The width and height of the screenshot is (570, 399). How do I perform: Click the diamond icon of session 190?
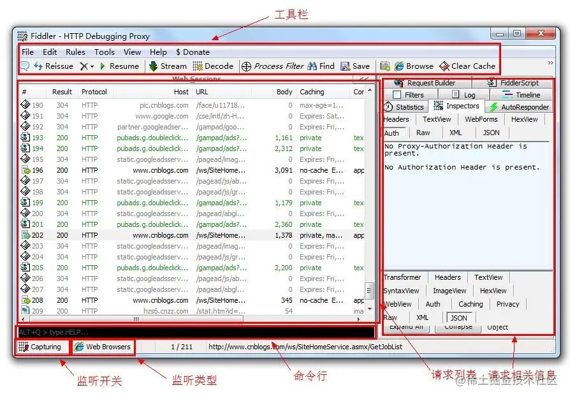pos(26,105)
